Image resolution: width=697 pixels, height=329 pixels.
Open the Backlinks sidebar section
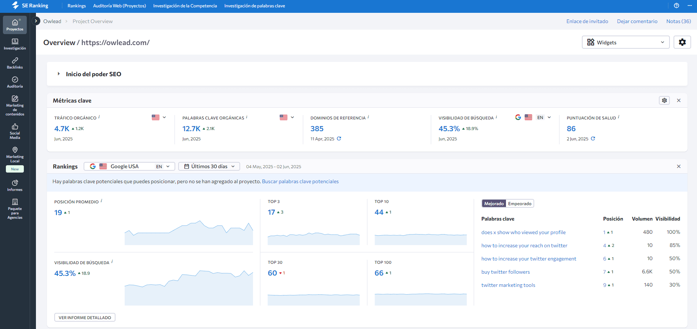point(15,63)
